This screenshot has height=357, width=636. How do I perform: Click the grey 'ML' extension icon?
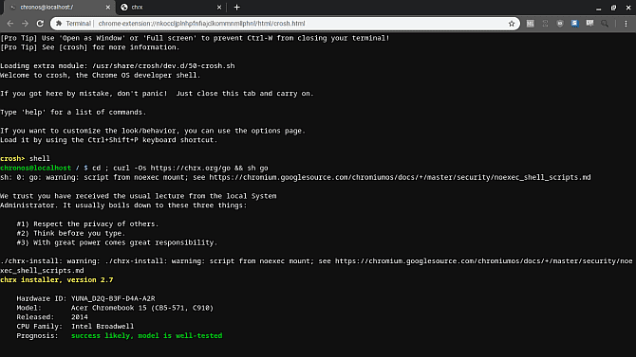pos(530,24)
